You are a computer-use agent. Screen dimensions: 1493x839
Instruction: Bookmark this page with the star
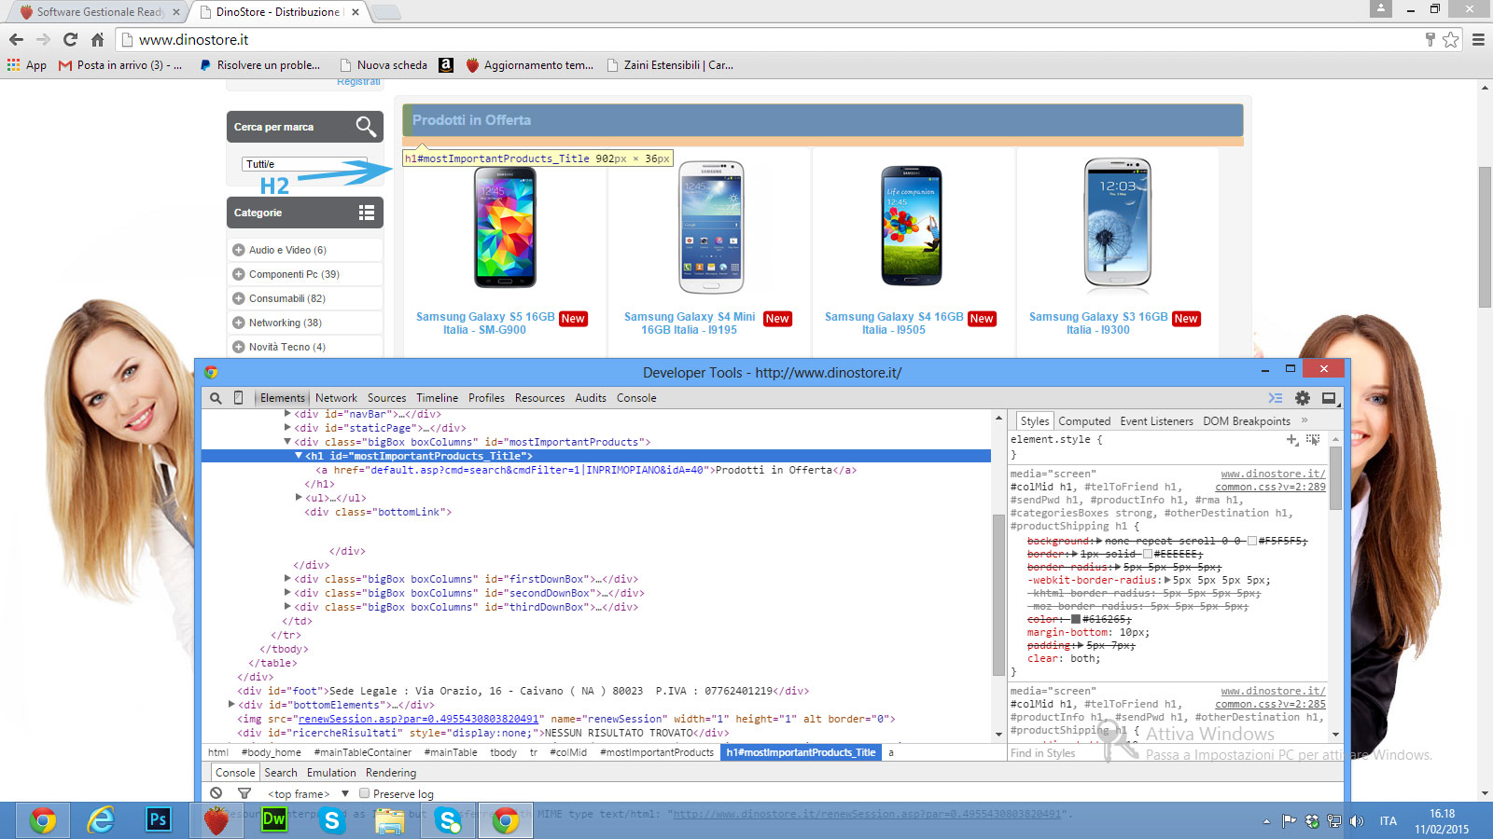coord(1450,39)
